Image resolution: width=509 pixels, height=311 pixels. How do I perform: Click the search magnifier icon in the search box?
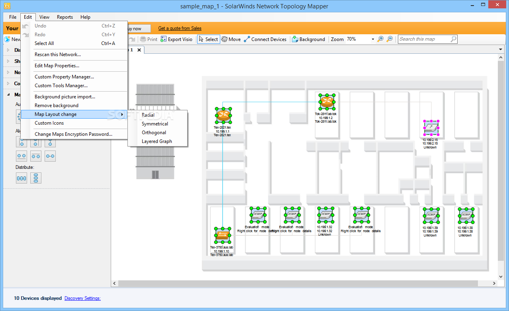(453, 39)
